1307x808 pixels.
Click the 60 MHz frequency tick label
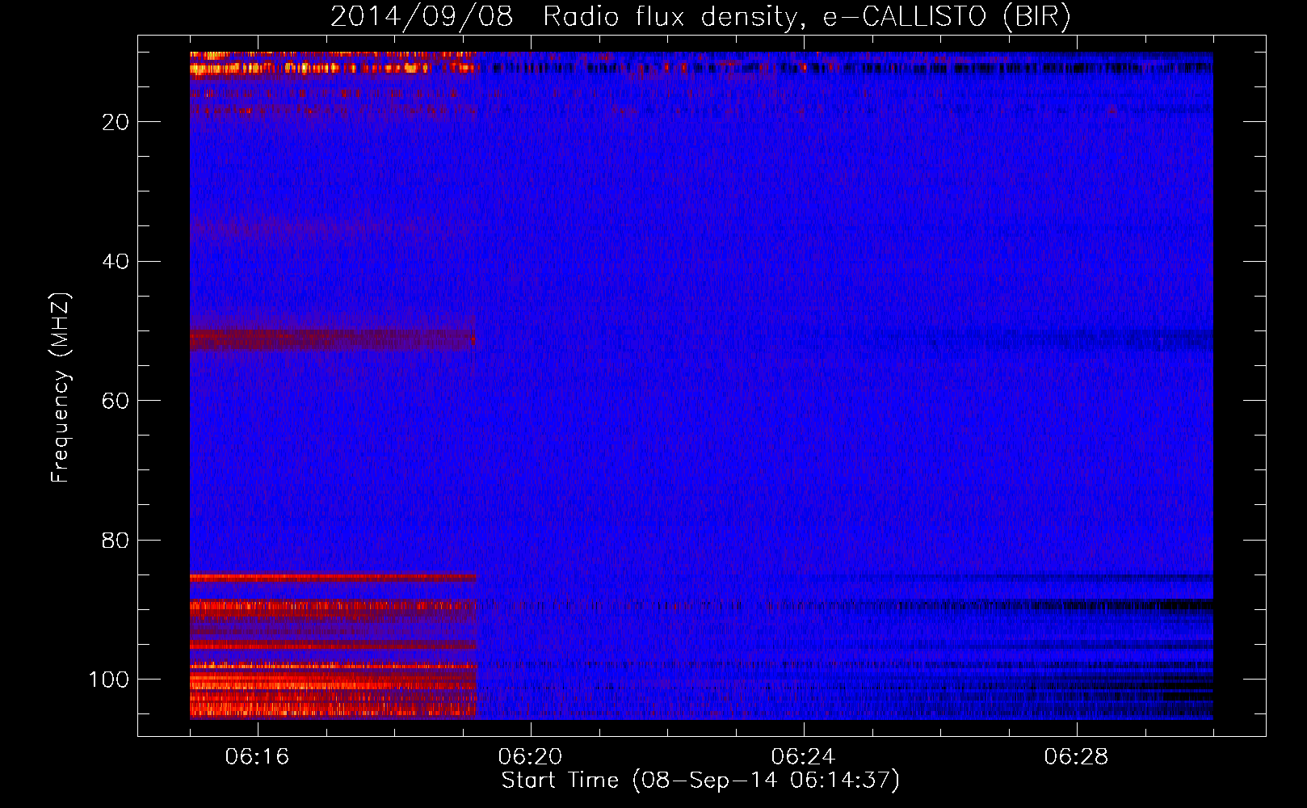tap(116, 401)
